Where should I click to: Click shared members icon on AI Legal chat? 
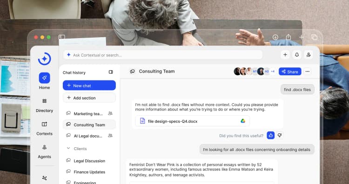(110, 135)
